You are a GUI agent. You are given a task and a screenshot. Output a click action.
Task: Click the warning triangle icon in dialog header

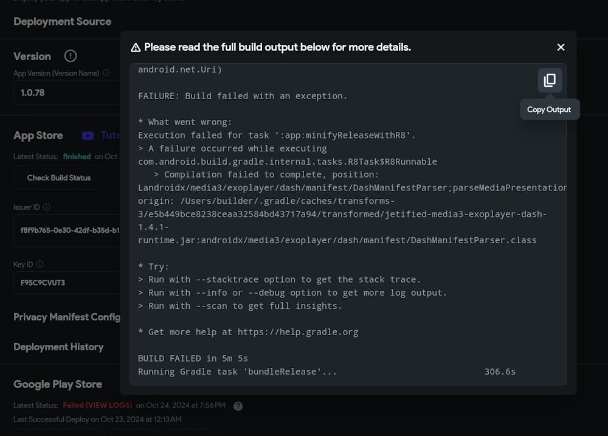(x=136, y=47)
